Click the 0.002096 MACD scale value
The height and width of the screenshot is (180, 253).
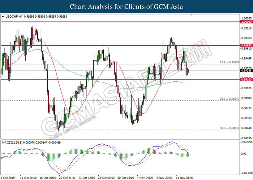(x=246, y=143)
